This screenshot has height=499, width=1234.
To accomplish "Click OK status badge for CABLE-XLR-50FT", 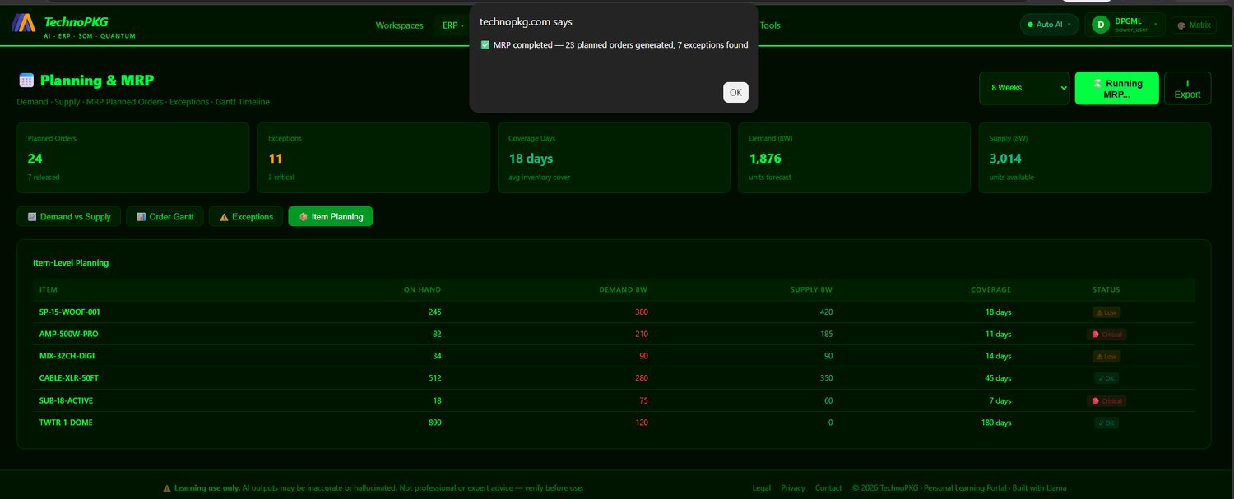I will pos(1106,378).
